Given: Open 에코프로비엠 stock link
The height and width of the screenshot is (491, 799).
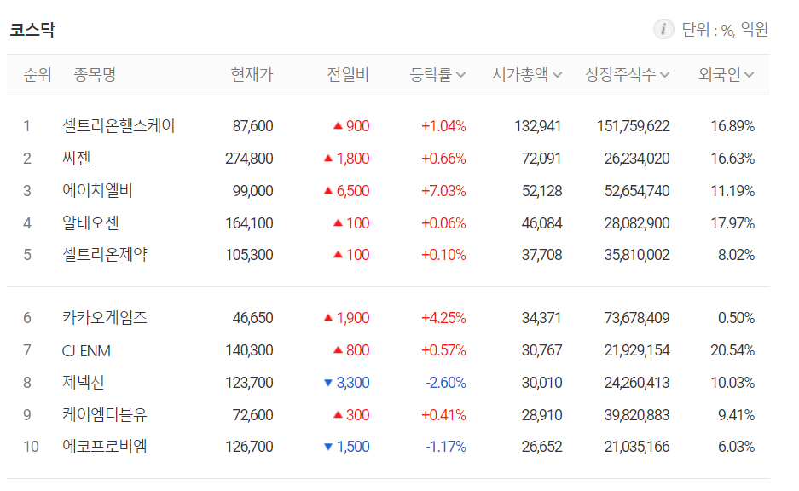Looking at the screenshot, I should pyautogui.click(x=105, y=447).
